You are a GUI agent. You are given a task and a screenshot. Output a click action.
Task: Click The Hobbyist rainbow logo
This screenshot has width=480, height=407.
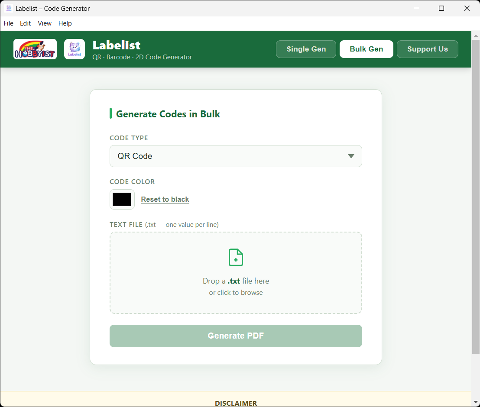35,49
